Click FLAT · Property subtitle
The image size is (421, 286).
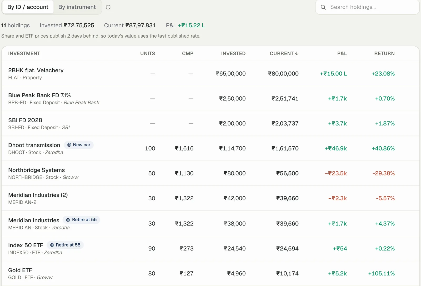[x=25, y=78]
